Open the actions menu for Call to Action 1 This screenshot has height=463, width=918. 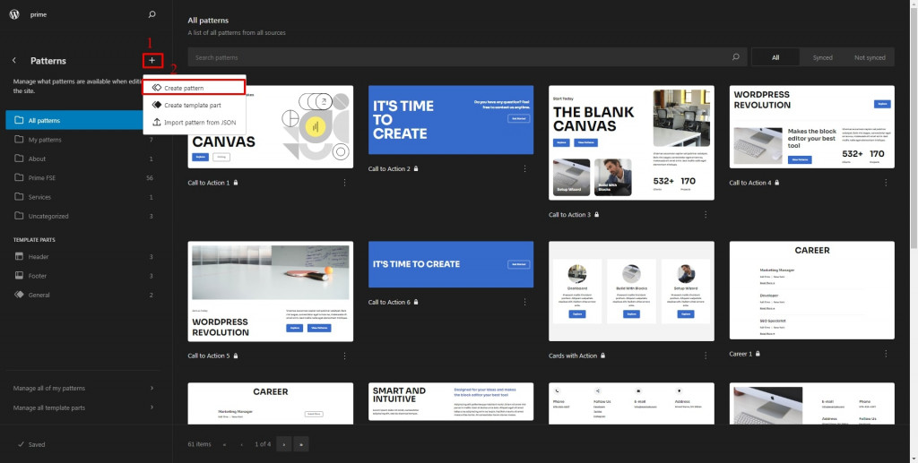tap(344, 183)
